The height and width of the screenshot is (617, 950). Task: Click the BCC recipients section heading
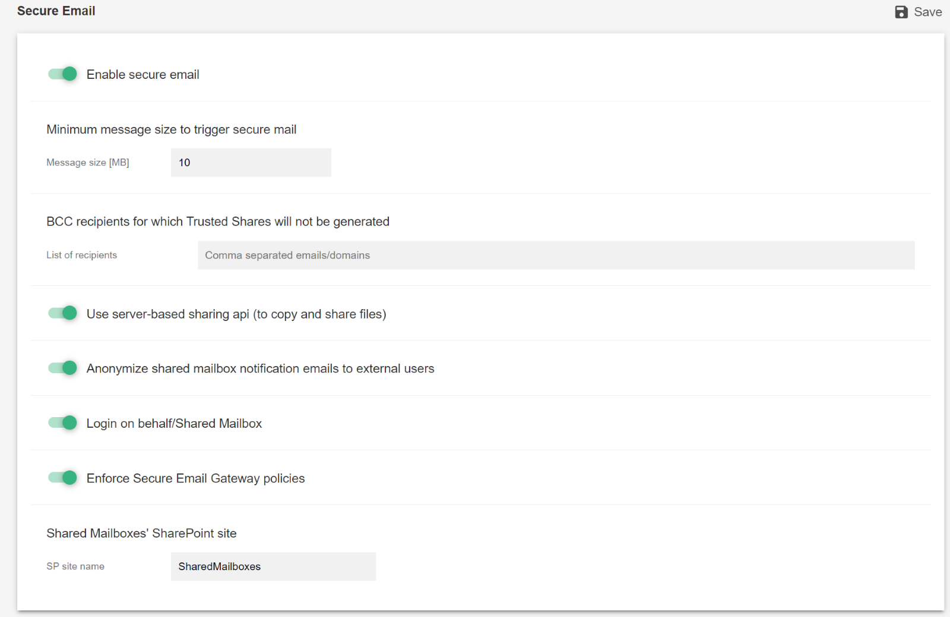click(x=217, y=221)
